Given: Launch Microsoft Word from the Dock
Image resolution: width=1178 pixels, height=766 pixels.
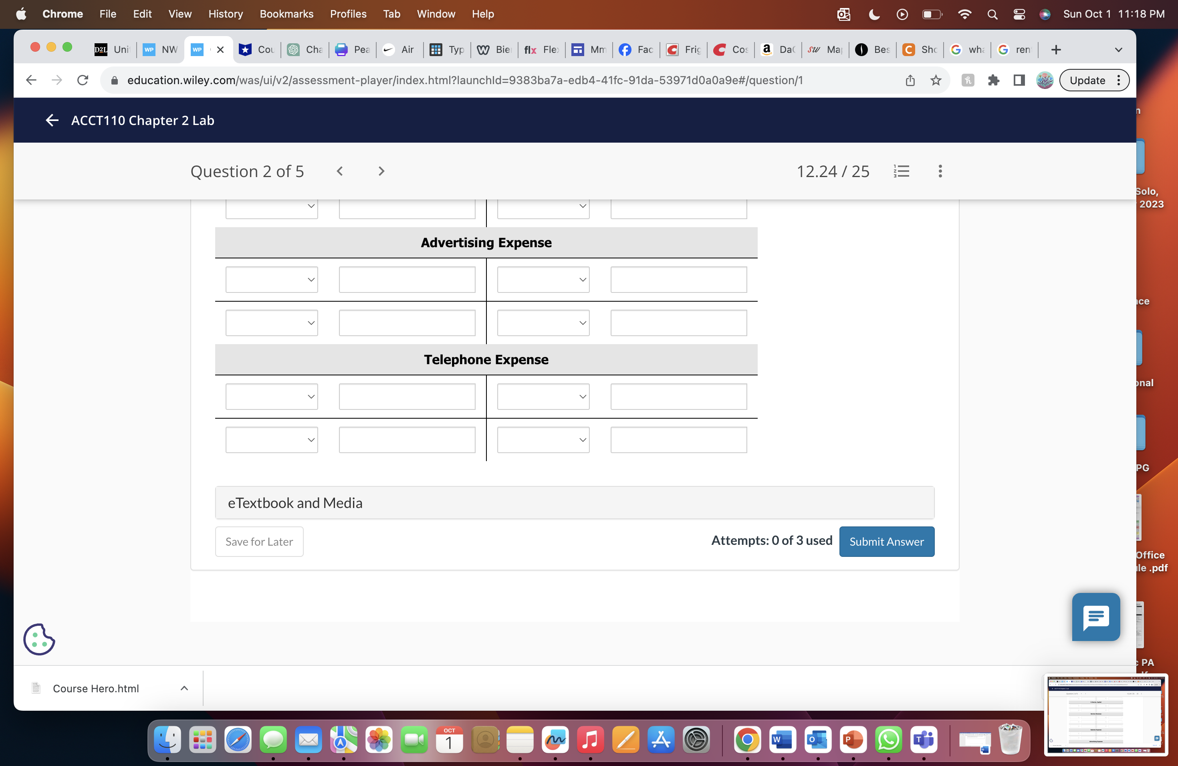Looking at the screenshot, I should click(782, 740).
